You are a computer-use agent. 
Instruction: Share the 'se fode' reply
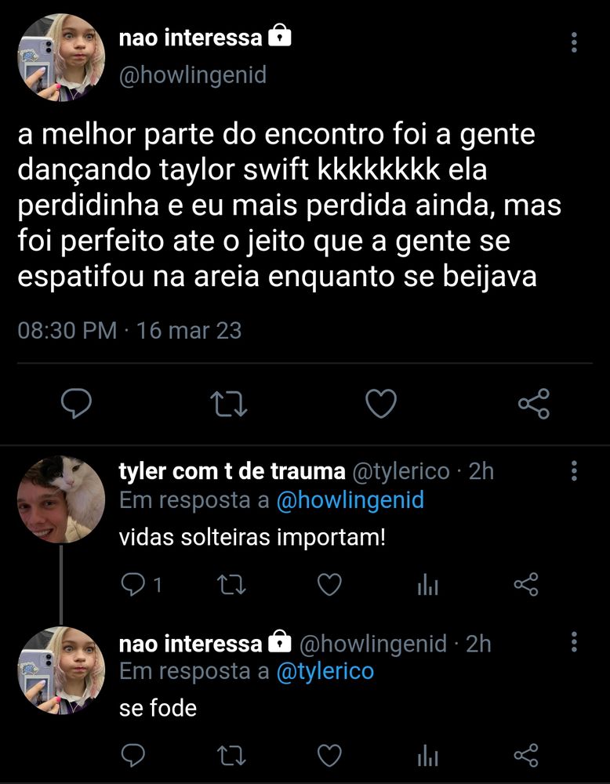click(x=526, y=755)
